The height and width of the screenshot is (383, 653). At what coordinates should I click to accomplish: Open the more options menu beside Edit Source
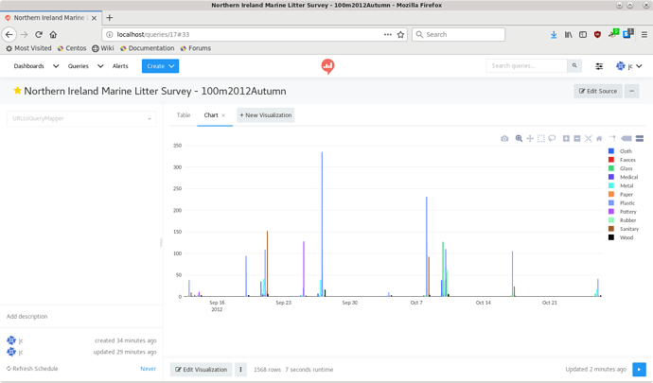632,91
